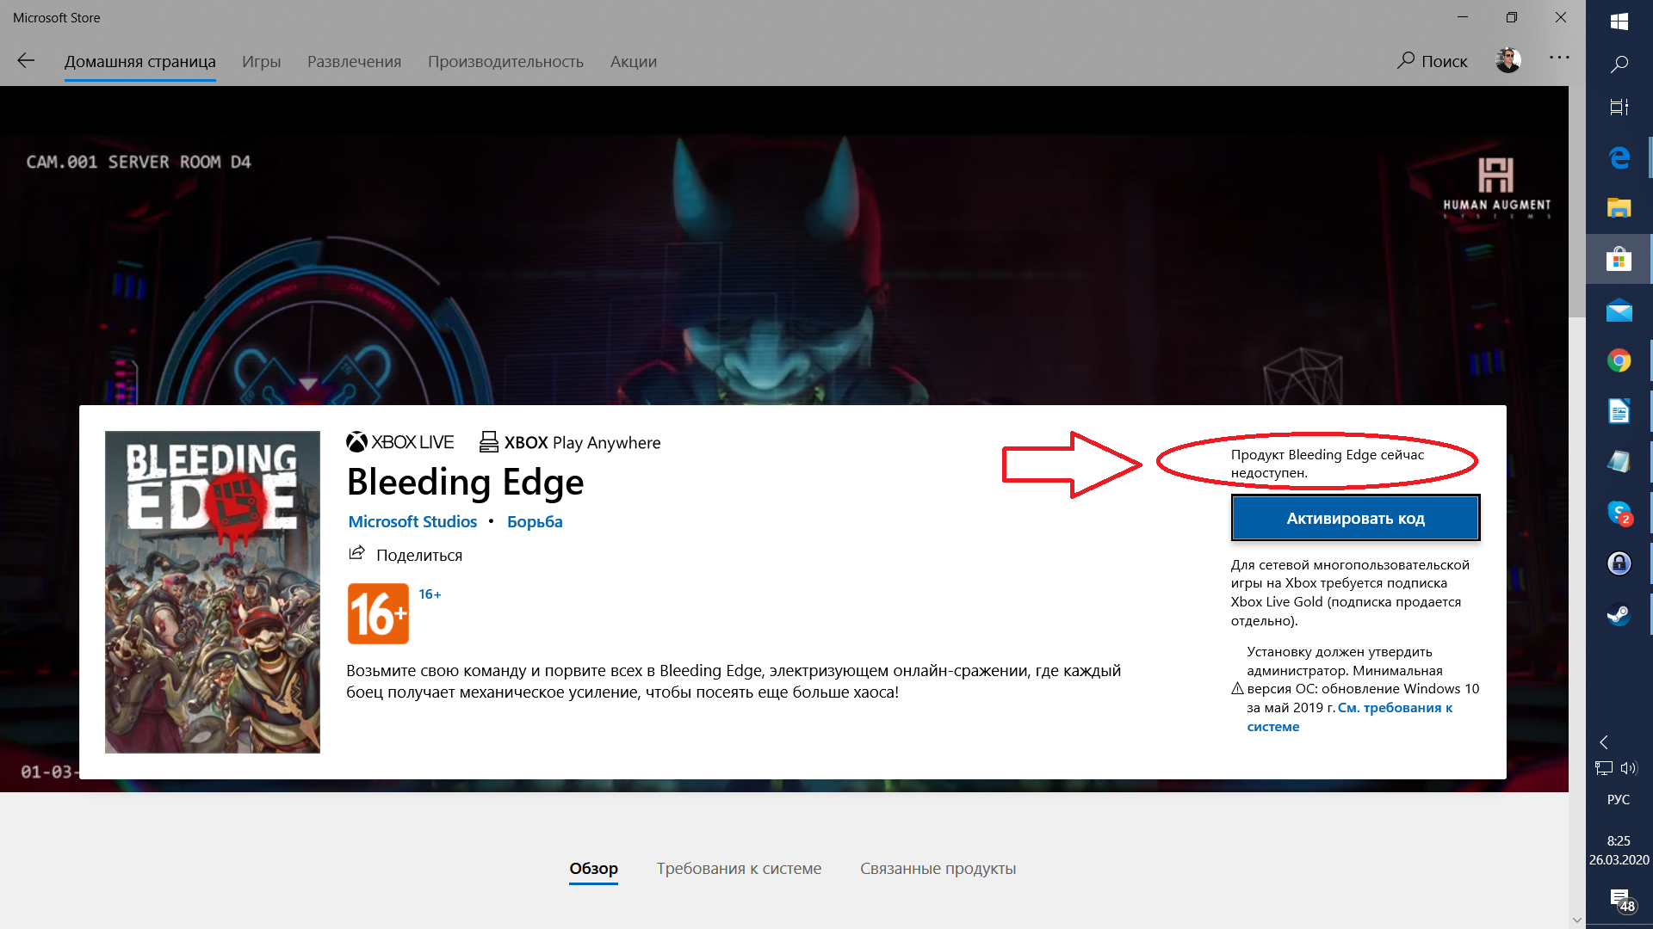Screen dimensions: 1653x929
Task: Open the Борьба genre link
Action: tap(535, 521)
